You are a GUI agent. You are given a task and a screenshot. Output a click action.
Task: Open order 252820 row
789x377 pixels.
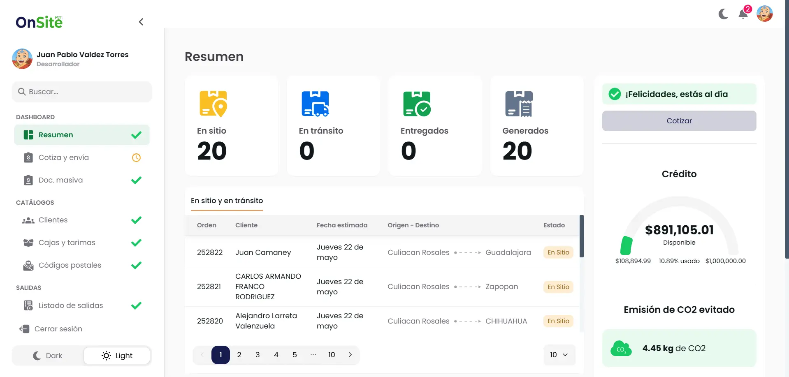pos(382,321)
